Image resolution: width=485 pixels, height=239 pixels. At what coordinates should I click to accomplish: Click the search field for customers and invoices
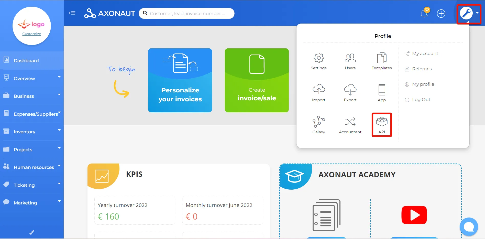(x=186, y=13)
